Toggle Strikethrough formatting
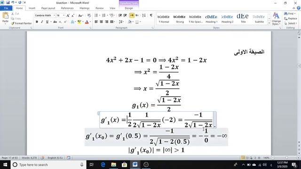Image resolution: width=301 pixels, height=169 pixels. [55, 22]
